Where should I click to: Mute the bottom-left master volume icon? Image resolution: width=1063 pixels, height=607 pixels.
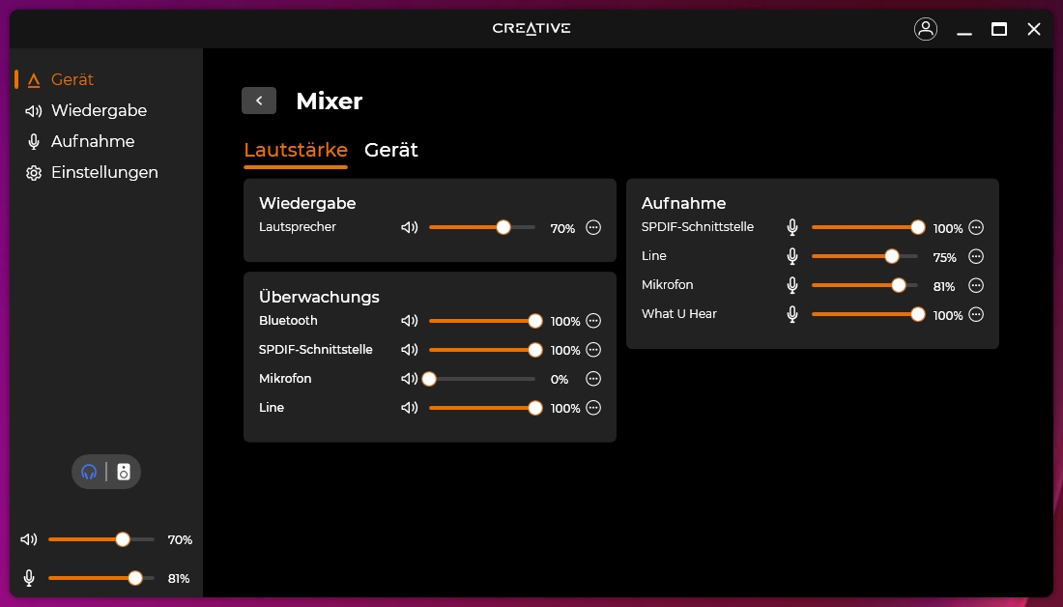click(x=28, y=539)
